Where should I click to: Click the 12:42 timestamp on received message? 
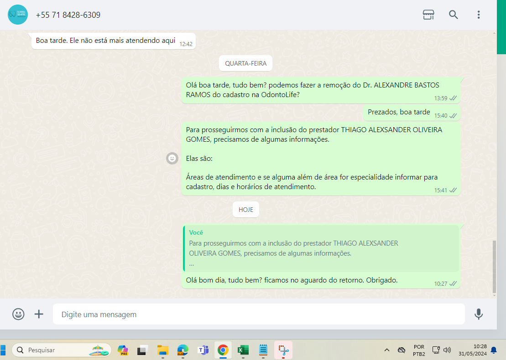point(186,44)
